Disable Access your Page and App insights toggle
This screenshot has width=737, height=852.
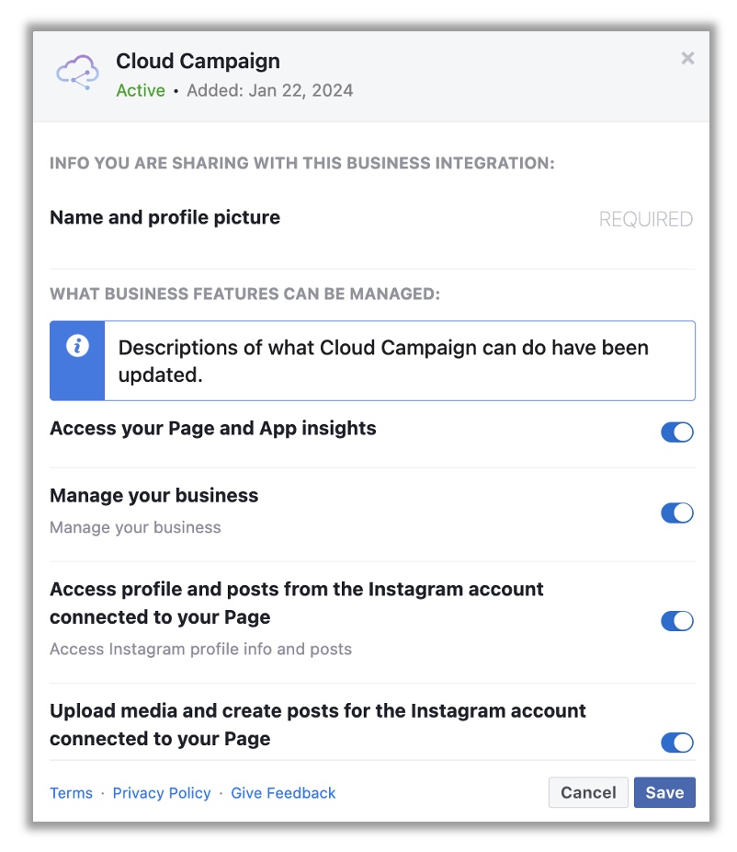pyautogui.click(x=676, y=432)
